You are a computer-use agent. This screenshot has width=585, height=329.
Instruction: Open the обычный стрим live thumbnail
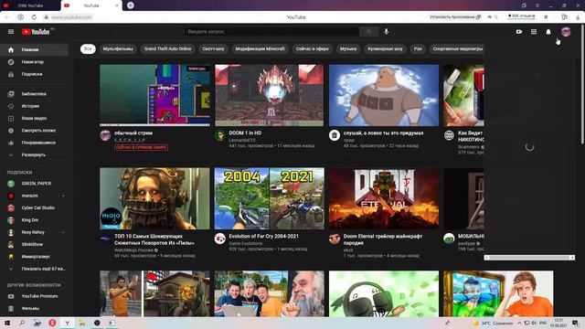point(154,95)
